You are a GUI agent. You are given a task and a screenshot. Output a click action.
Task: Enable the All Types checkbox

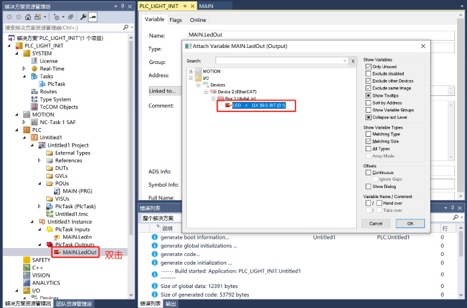point(368,149)
